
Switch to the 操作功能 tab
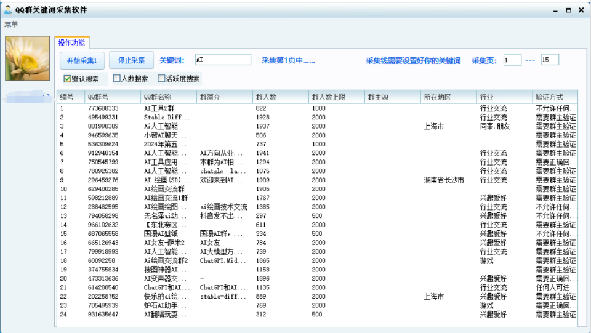71,42
